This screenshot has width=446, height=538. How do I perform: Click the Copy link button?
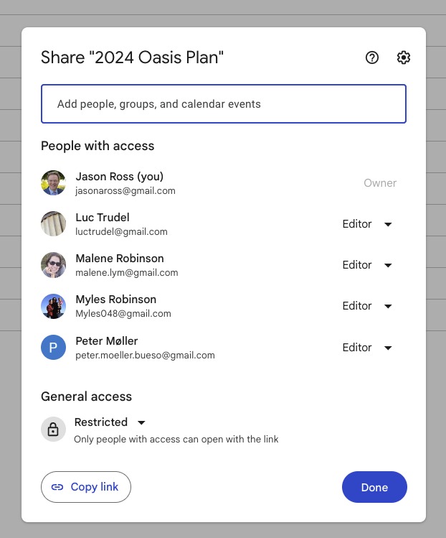[85, 487]
